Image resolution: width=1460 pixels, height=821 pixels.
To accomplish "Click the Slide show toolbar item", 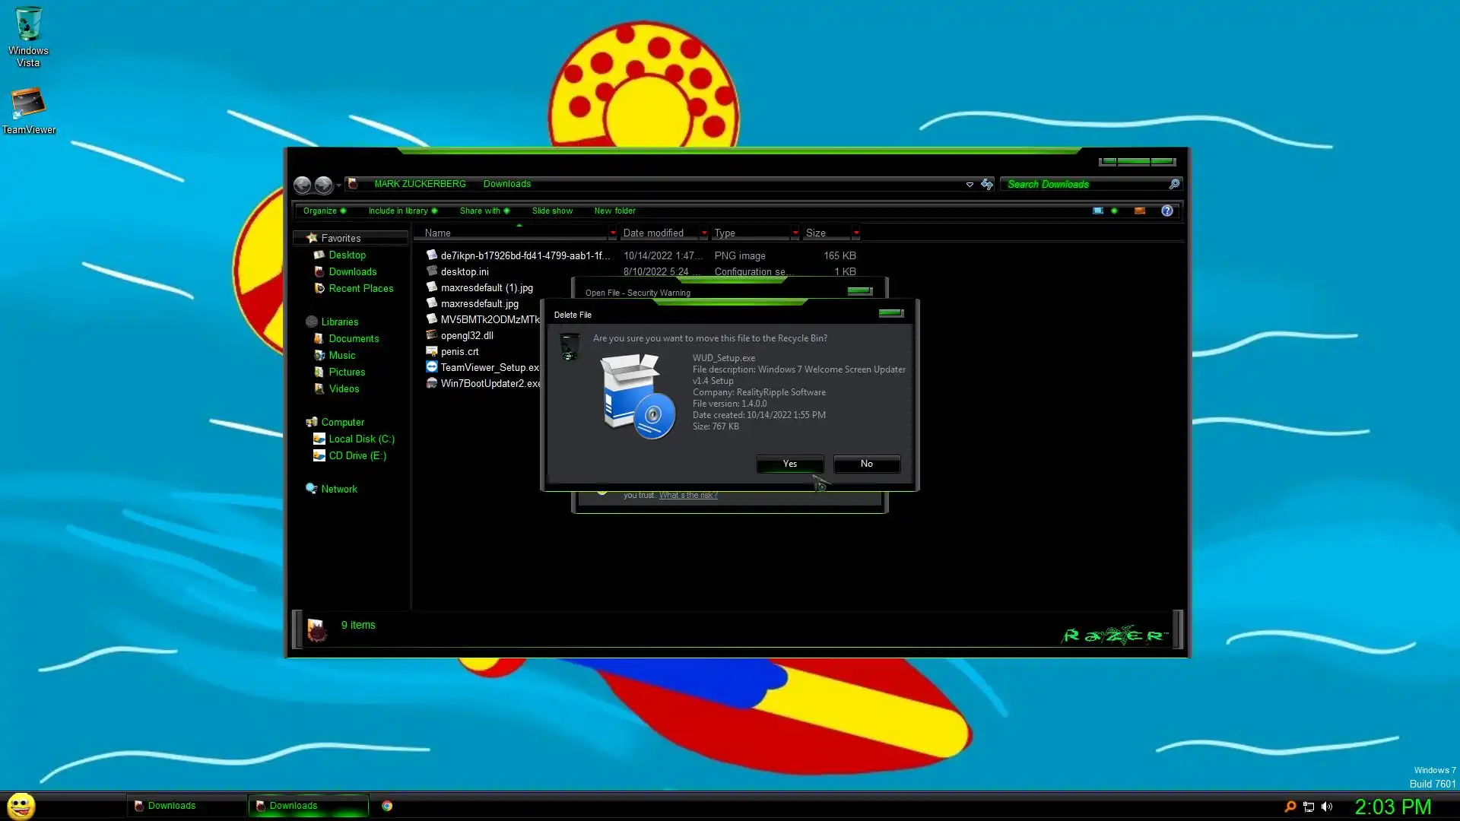I will (552, 211).
